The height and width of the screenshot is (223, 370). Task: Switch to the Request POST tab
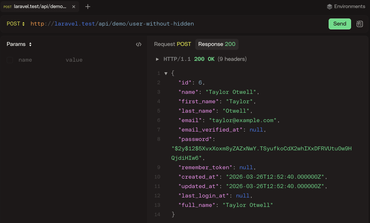tap(172, 44)
